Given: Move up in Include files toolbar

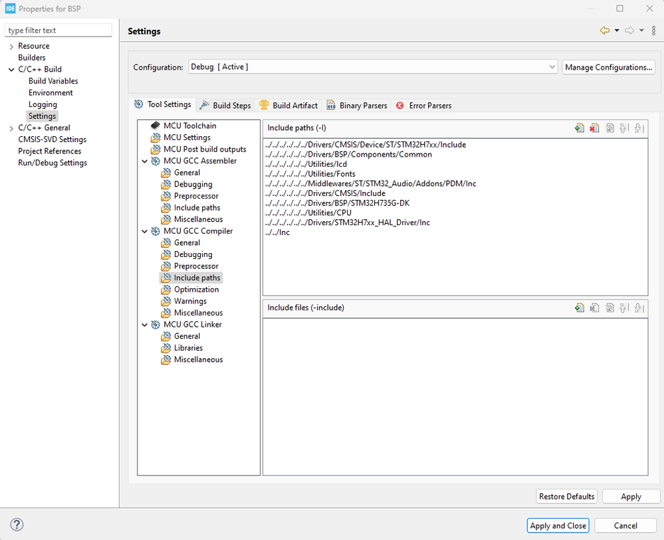Looking at the screenshot, I should [624, 308].
